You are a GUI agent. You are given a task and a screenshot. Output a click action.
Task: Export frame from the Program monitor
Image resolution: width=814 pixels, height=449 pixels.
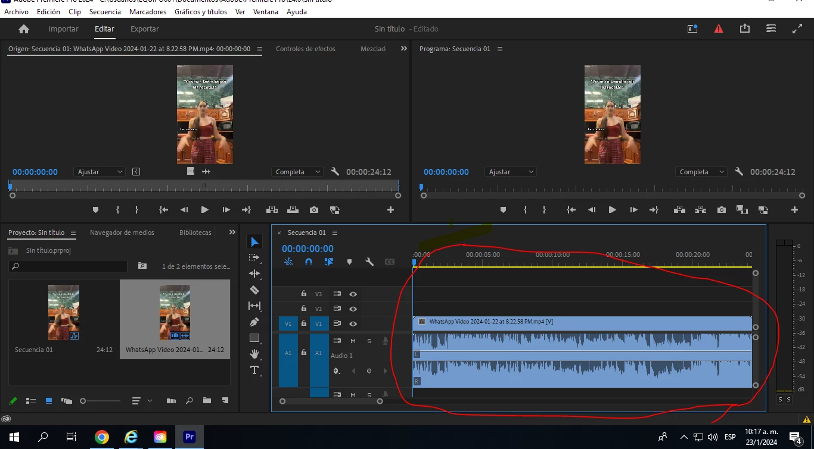point(722,210)
